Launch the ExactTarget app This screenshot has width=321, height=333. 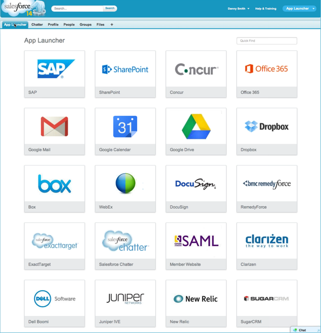(54, 246)
